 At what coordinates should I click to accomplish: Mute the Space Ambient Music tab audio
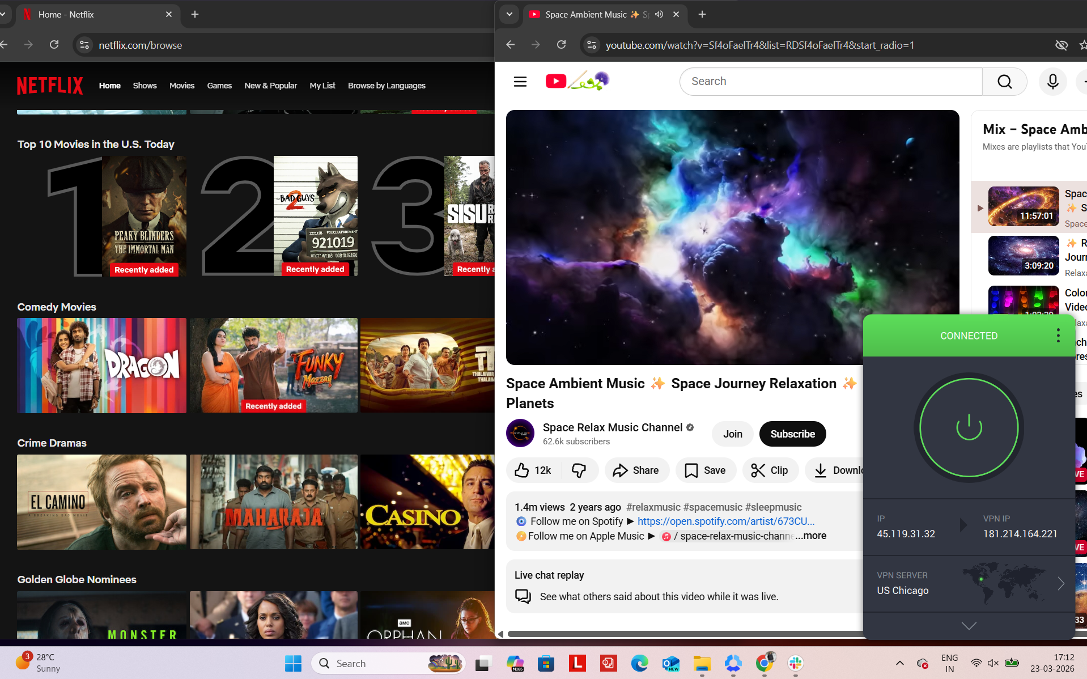[659, 14]
